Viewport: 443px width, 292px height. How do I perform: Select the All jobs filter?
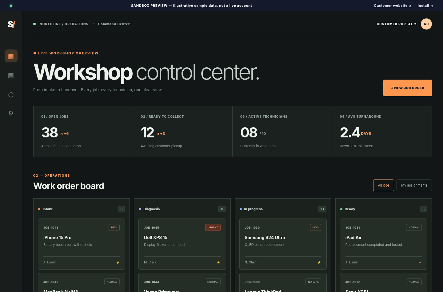pos(384,185)
